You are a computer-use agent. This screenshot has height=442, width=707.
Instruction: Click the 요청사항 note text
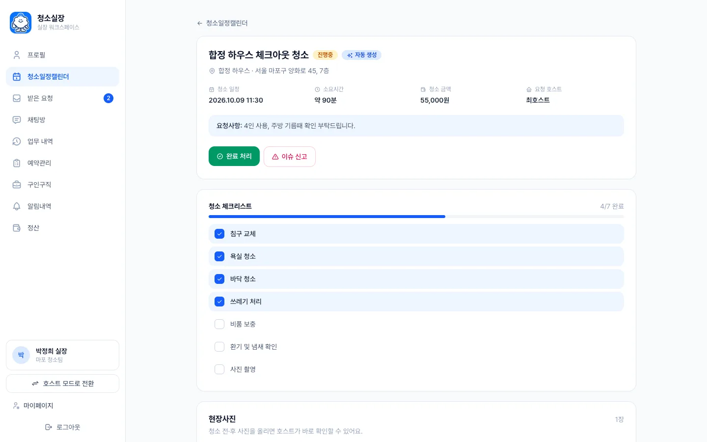pos(286,126)
